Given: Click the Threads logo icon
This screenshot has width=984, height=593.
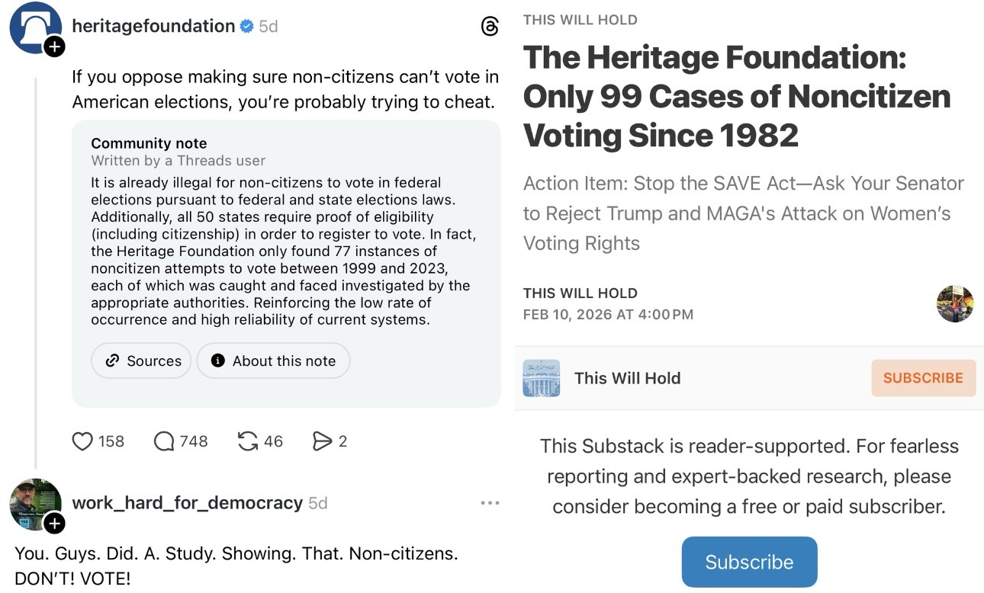Looking at the screenshot, I should pyautogui.click(x=490, y=27).
